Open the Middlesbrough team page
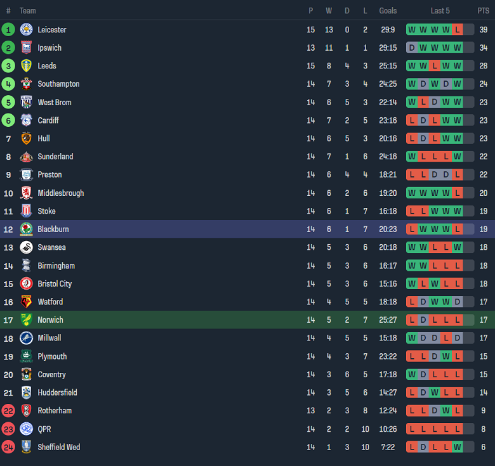This screenshot has width=495, height=466. [61, 193]
